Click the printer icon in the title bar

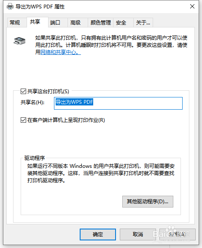point(10,6)
